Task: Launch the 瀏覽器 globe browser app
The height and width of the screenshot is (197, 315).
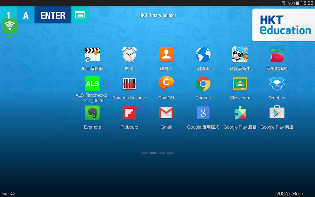Action: [203, 54]
